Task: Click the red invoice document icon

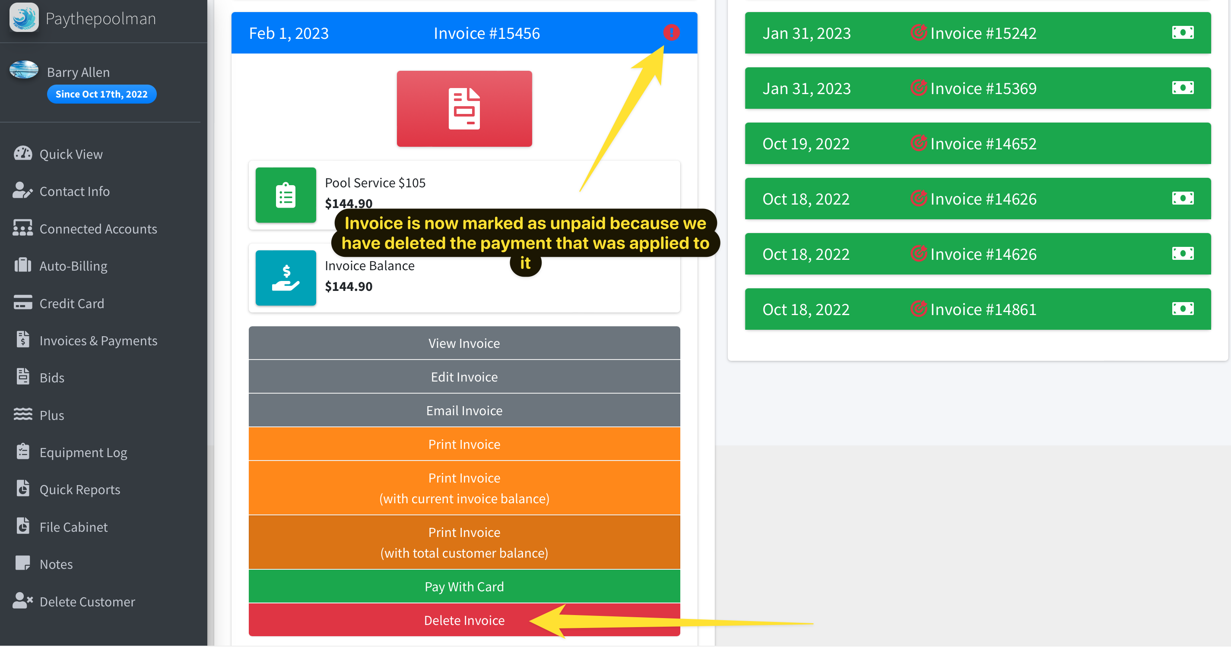Action: [464, 109]
